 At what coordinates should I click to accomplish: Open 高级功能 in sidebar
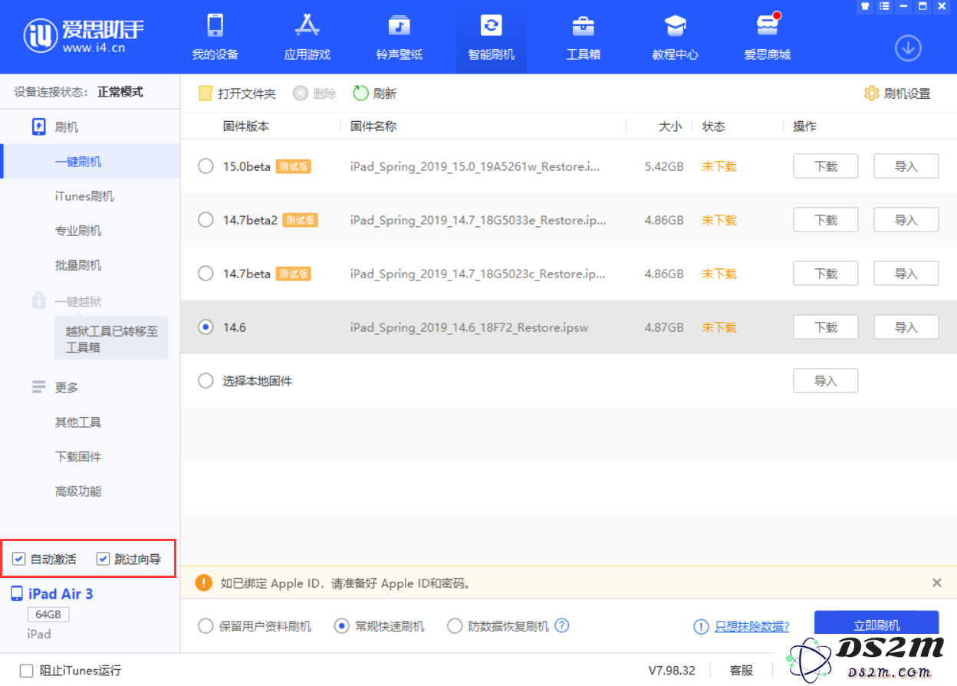coord(78,491)
